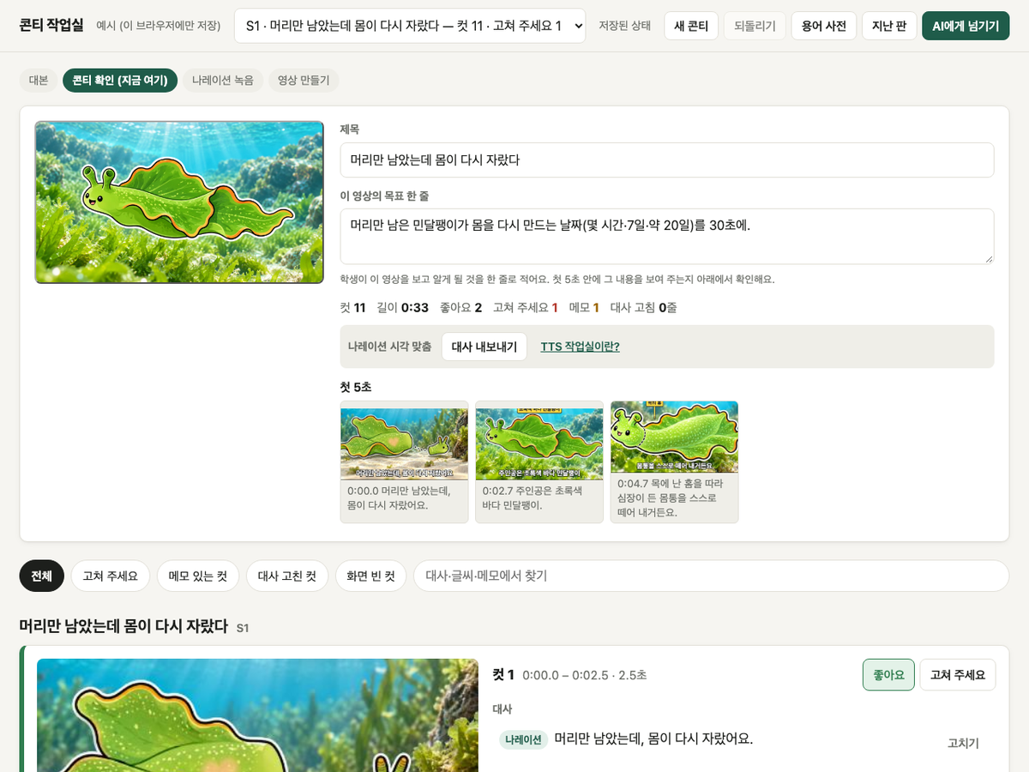Viewport: 1029px width, 772px height.
Task: Filter by 고쳐 주세요 cuts
Action: tap(111, 576)
